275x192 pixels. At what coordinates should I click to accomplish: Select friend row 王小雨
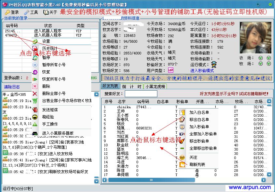point(184,115)
